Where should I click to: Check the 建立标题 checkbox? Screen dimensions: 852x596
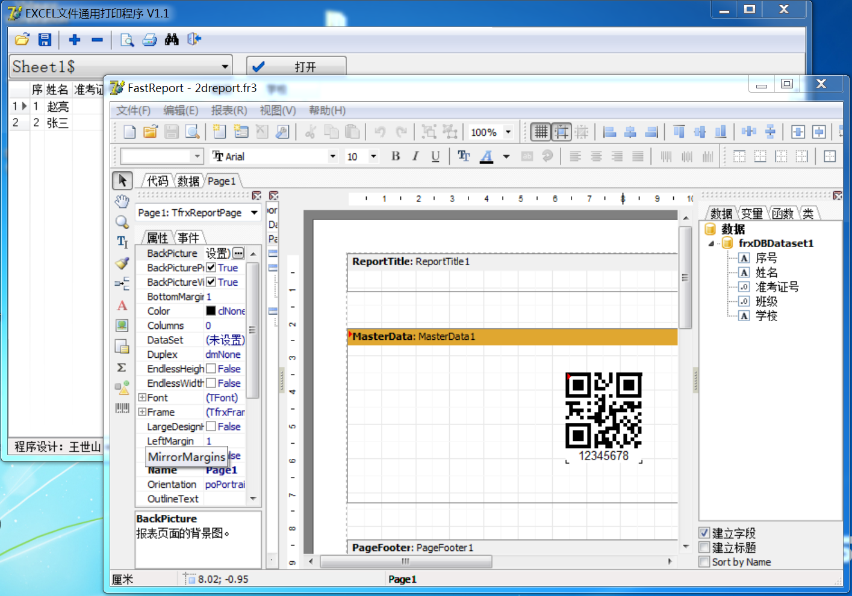click(x=704, y=547)
